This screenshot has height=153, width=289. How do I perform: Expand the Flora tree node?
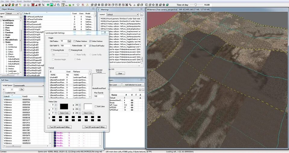coord(4,30)
